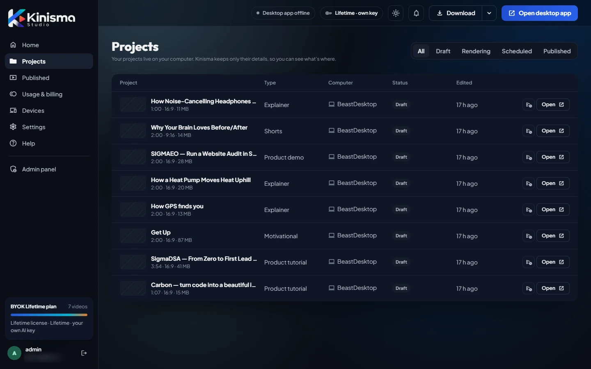Click folder icon for SigmaDSA project row

click(529, 262)
